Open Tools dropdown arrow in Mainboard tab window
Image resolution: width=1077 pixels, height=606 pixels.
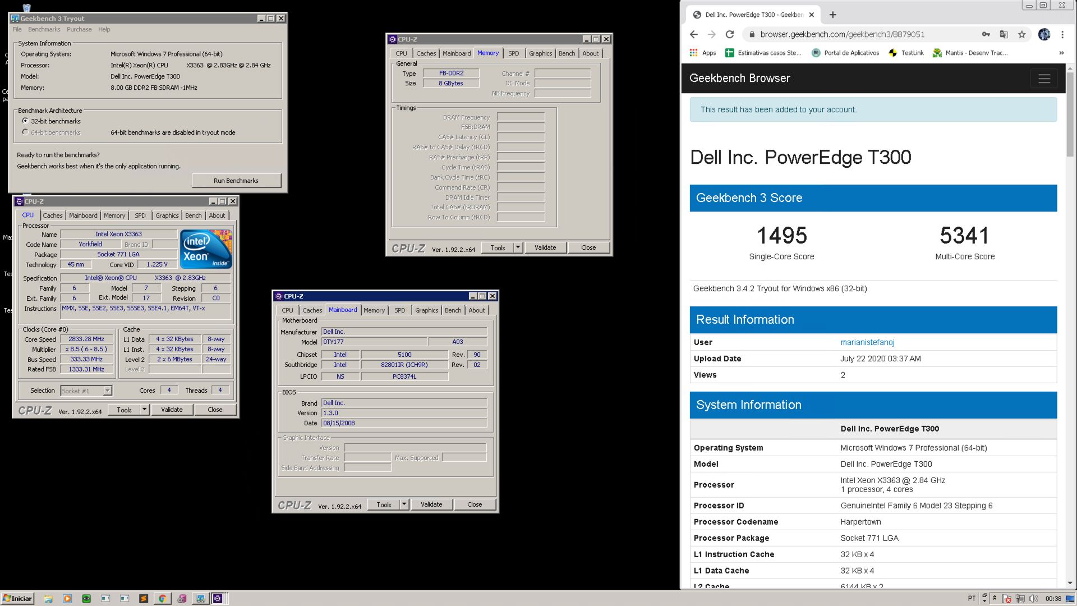pos(404,504)
